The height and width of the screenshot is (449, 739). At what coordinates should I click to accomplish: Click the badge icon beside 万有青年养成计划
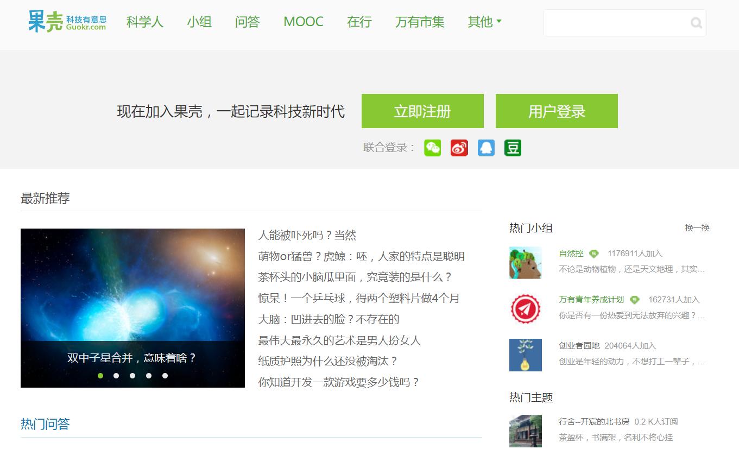coord(634,300)
